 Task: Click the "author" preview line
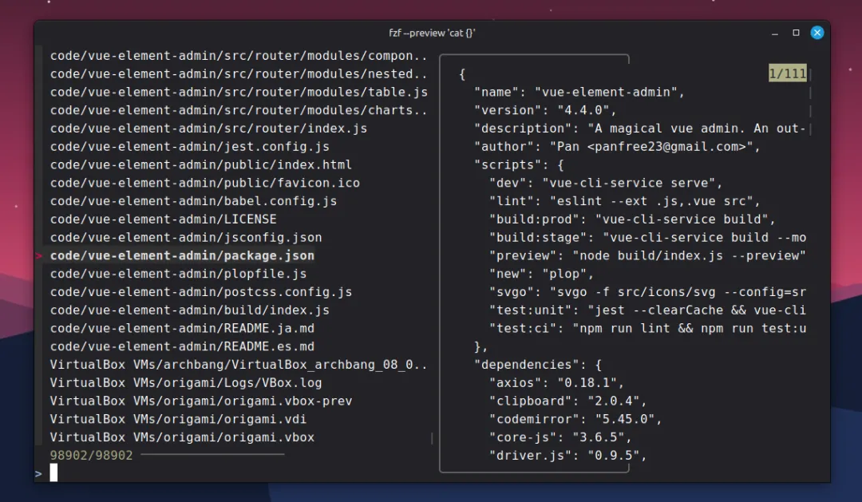pyautogui.click(x=617, y=146)
